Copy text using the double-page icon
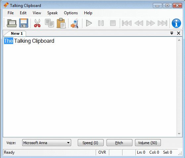 pos(49,23)
